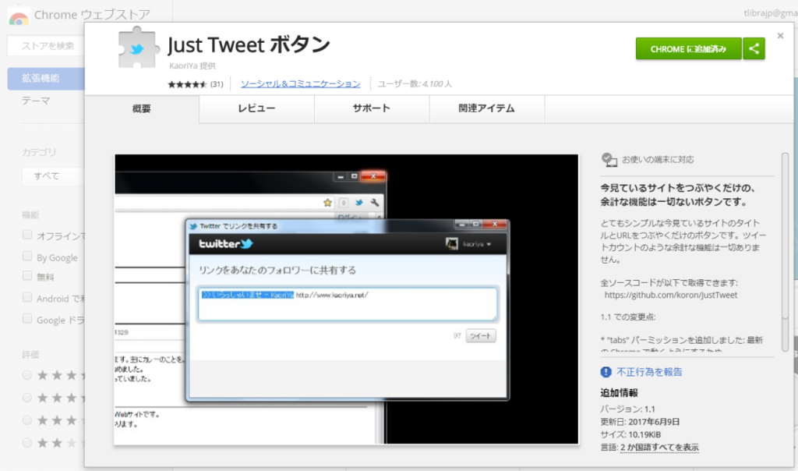
Task: Open the すべて category dropdown
Action: tap(53, 176)
